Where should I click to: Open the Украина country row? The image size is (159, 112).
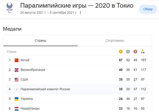77,99
